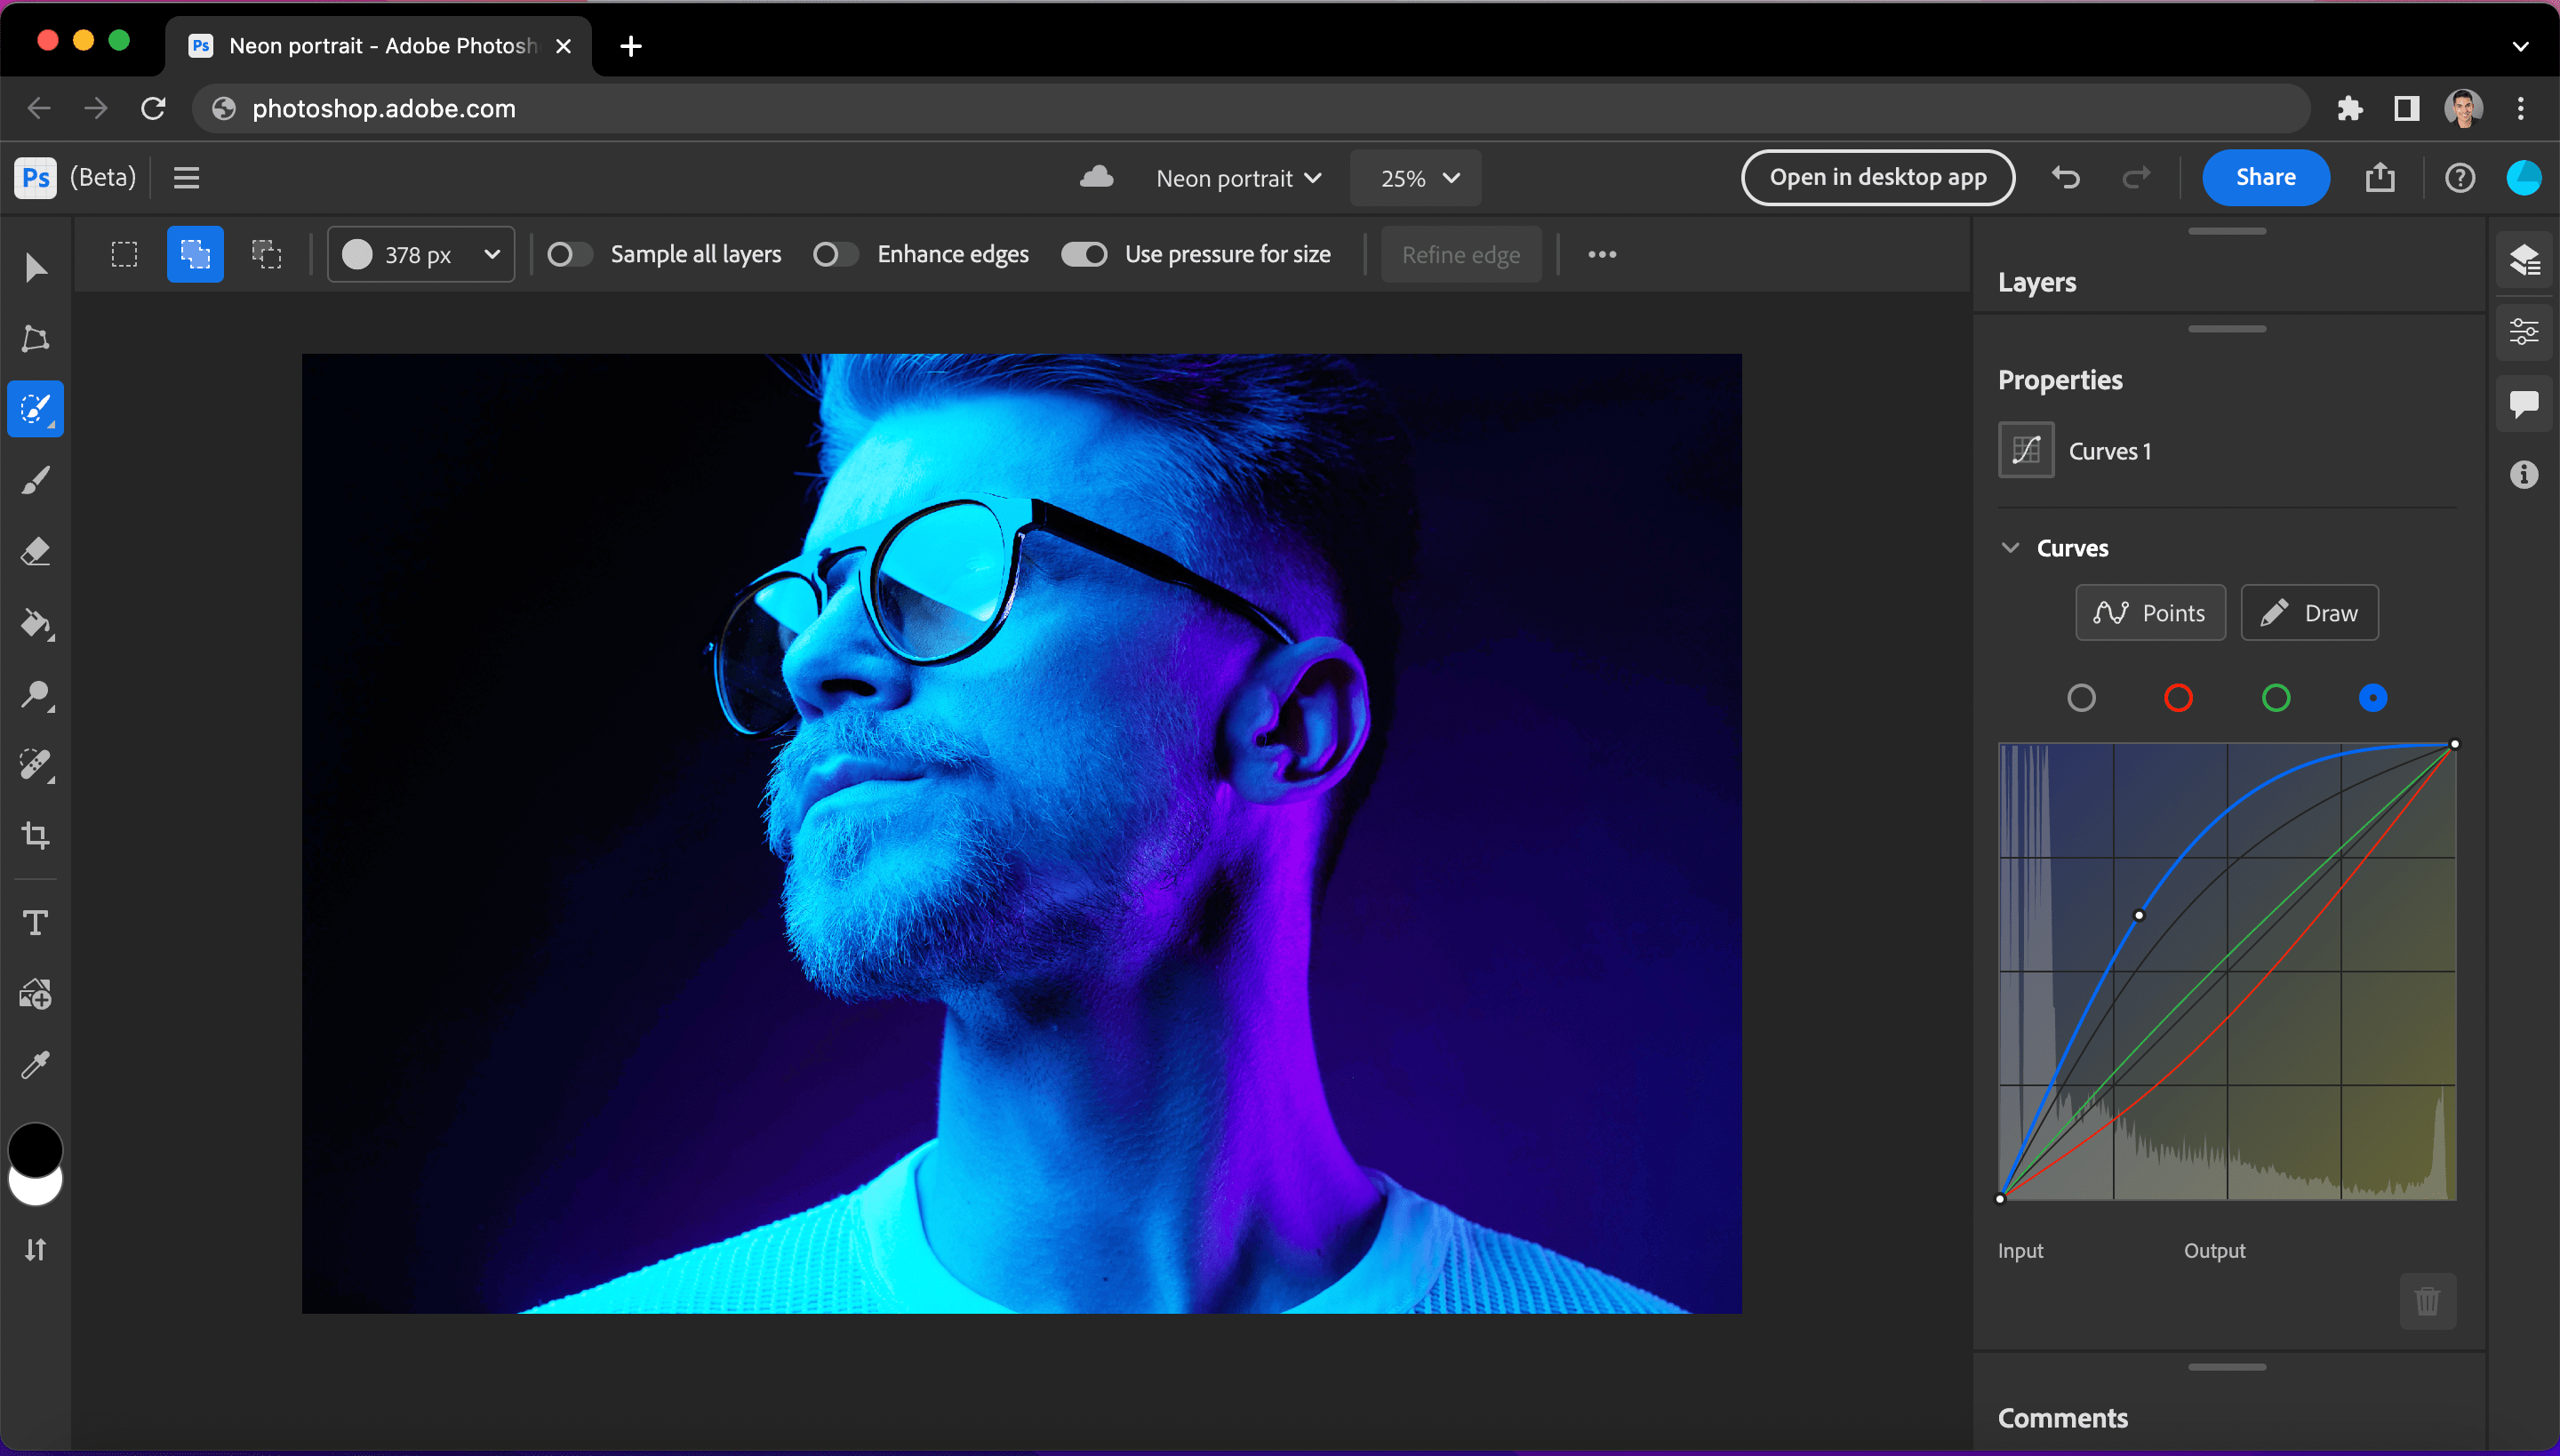This screenshot has width=2560, height=1456.
Task: Toggle the Enhance edges option
Action: (828, 255)
